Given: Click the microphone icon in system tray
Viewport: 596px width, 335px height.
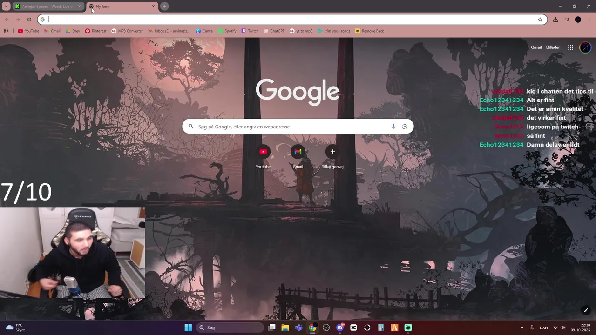Looking at the screenshot, I should pos(532,328).
